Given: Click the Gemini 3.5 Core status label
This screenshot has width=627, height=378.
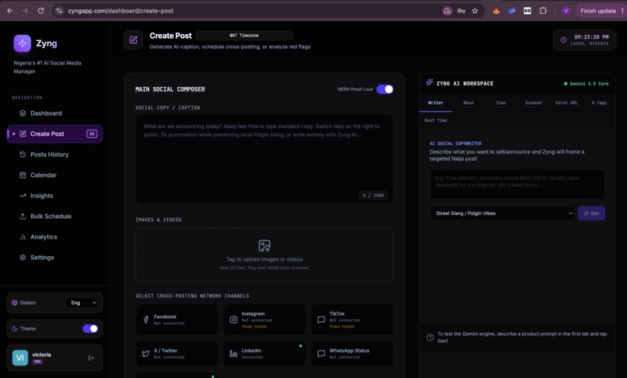Looking at the screenshot, I should pos(587,84).
